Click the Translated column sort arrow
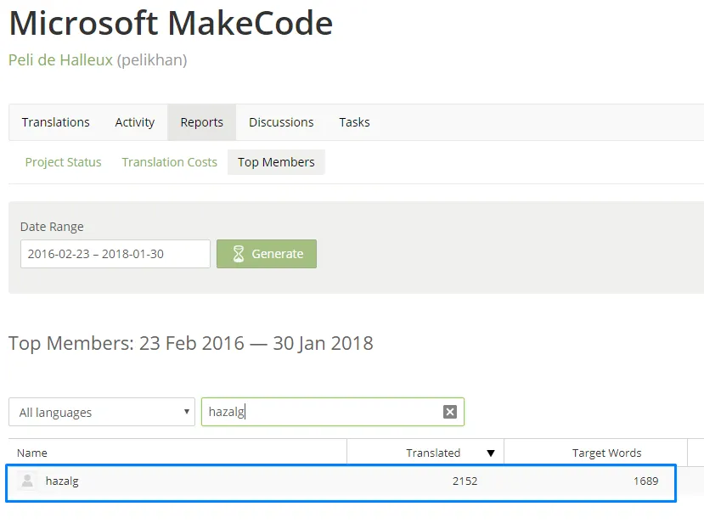The width and height of the screenshot is (704, 529). (491, 453)
